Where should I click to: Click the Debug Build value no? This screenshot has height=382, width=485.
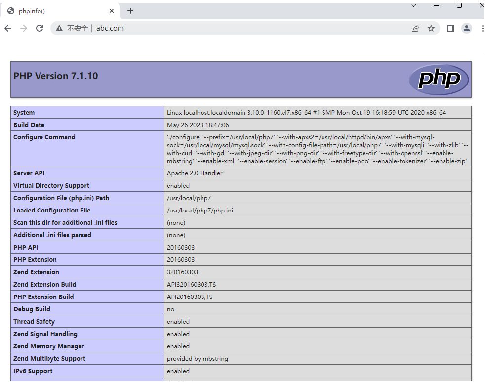pyautogui.click(x=171, y=309)
